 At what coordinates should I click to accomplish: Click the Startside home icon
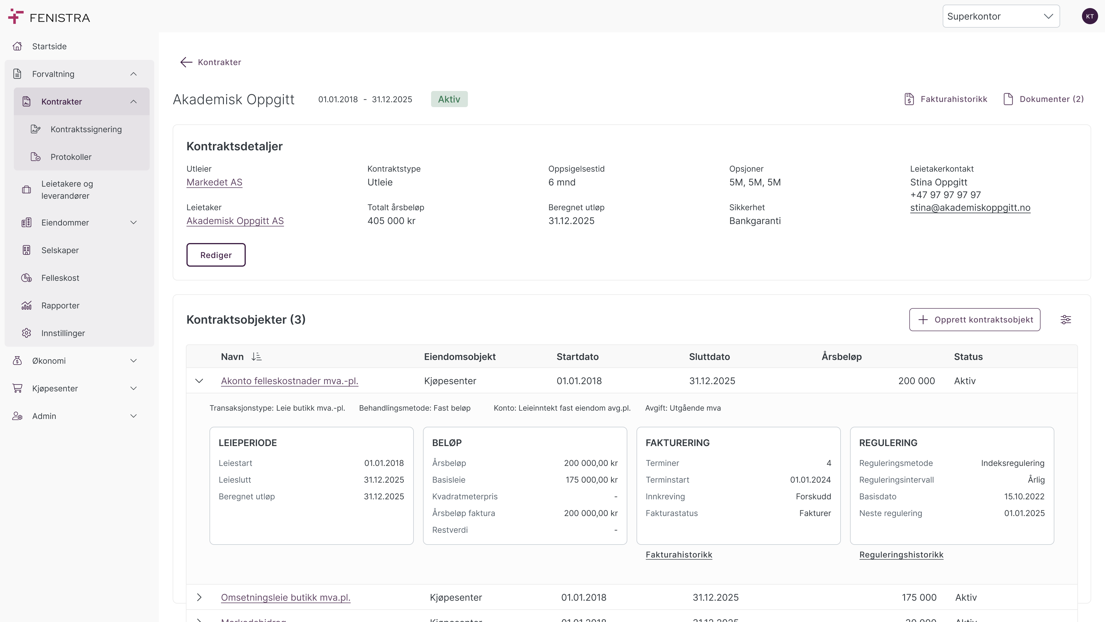click(x=17, y=46)
